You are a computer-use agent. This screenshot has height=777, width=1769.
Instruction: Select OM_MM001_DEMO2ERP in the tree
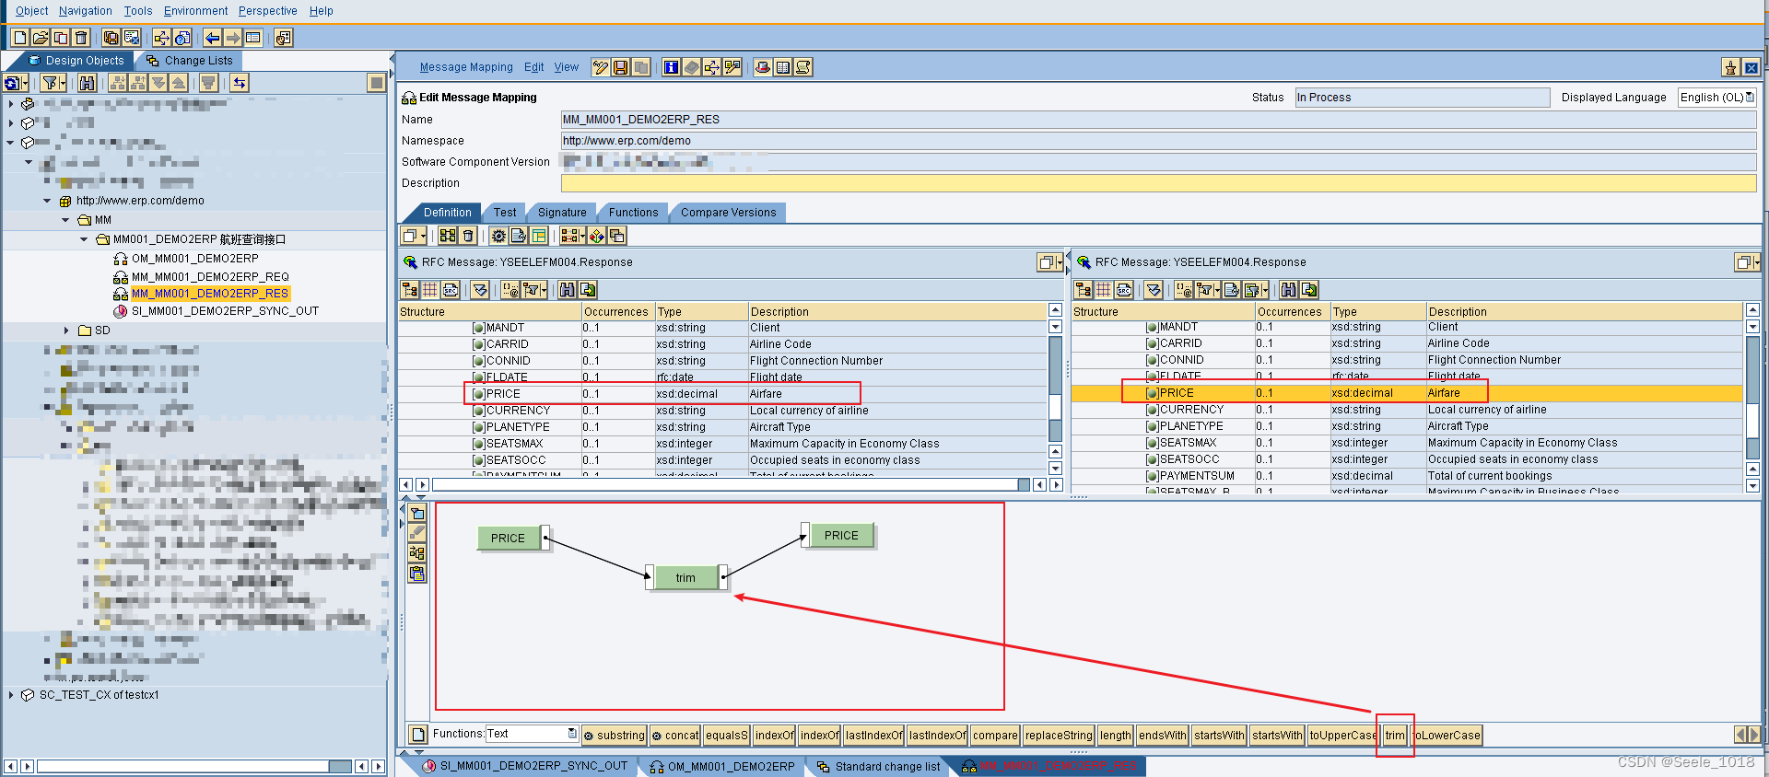194,259
